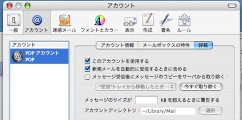Viewport: 242px width, 120px height.
Task: Click the toolbar toggle pill button
Action: (232, 6)
